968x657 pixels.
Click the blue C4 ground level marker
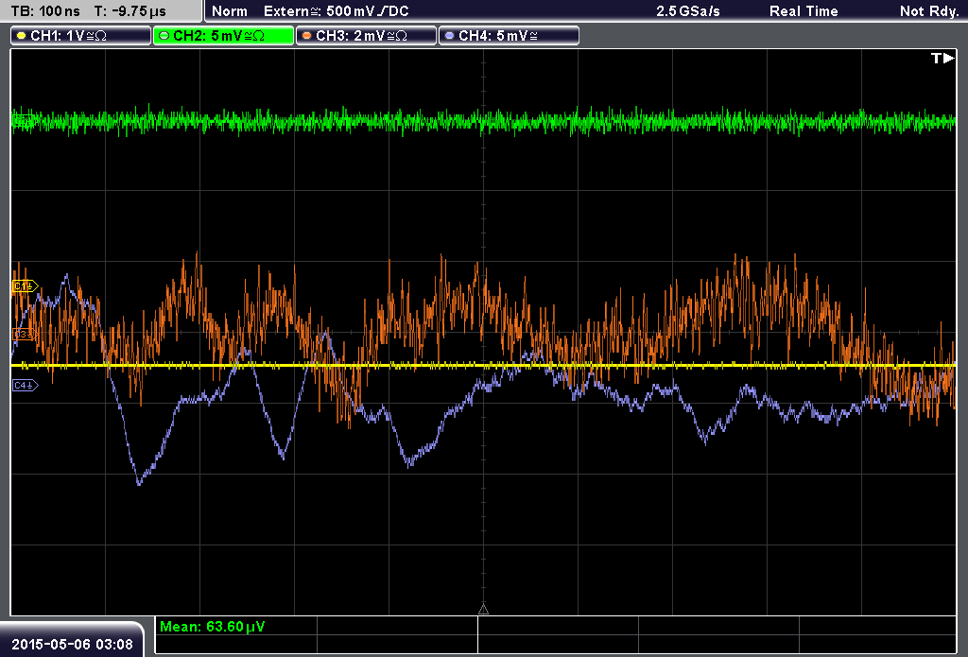point(26,386)
